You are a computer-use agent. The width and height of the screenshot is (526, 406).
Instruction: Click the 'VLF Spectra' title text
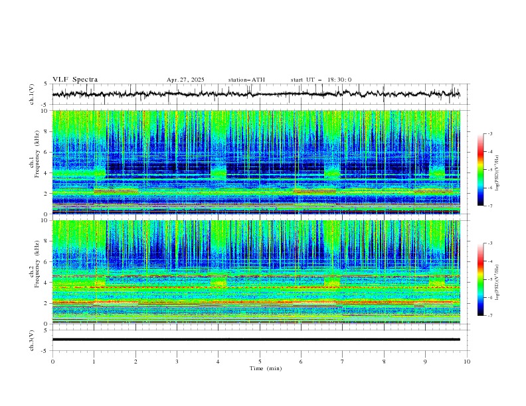75,80
